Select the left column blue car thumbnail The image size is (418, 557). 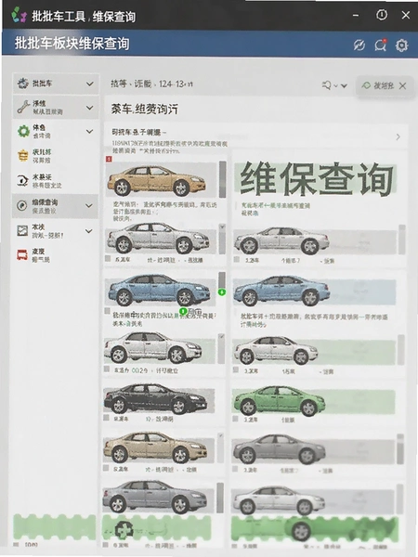tap(159, 291)
